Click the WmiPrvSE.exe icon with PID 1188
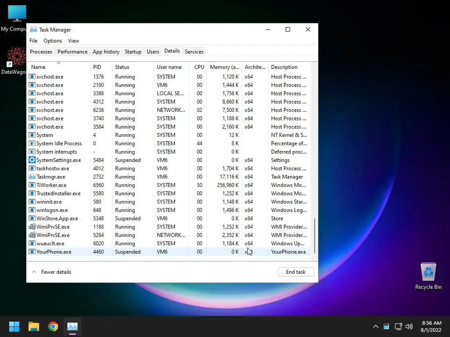The width and height of the screenshot is (450, 337). click(32, 226)
